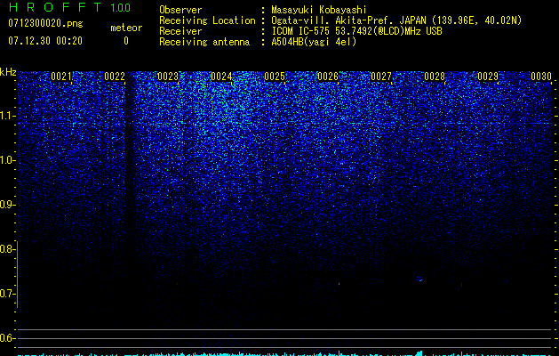Click the Ogata-vill. Akita-Pref. JAPAN location text
Viewport: 559px width, 356px height.
click(396, 20)
